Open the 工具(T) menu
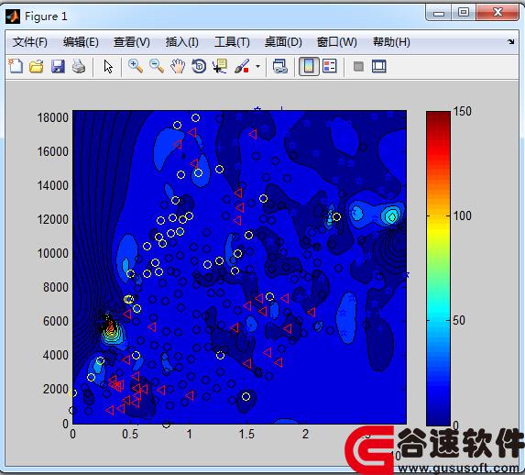Viewport: 525px width, 475px height. coord(232,42)
